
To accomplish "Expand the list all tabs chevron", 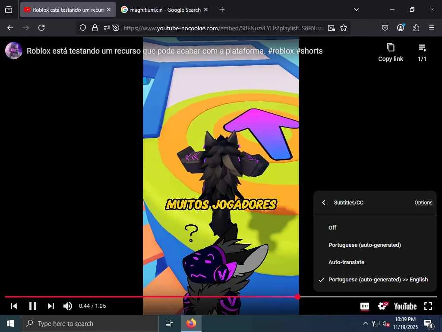I will [x=356, y=10].
